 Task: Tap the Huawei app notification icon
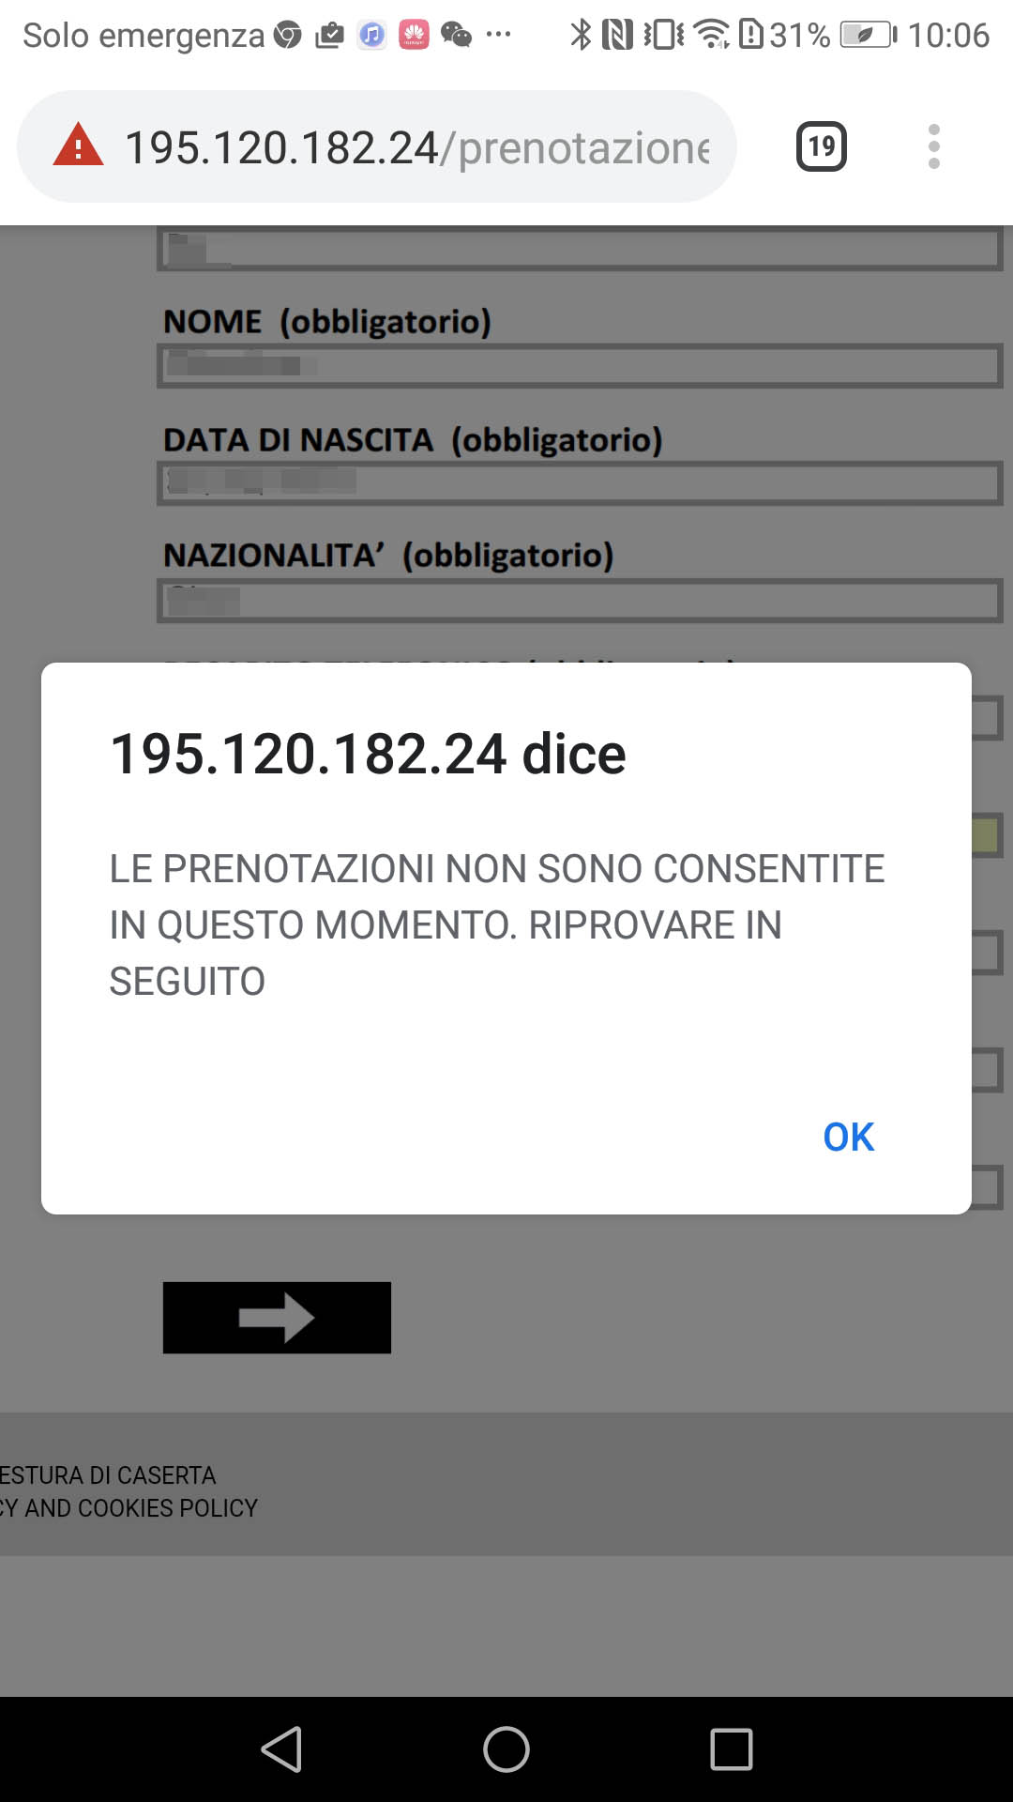(414, 36)
